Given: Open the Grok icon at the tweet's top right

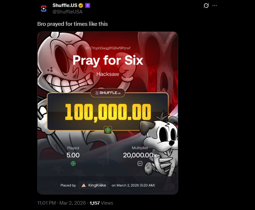Looking at the screenshot, I should 206,6.
